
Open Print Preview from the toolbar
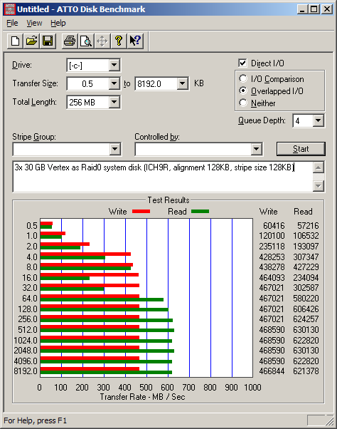click(86, 41)
